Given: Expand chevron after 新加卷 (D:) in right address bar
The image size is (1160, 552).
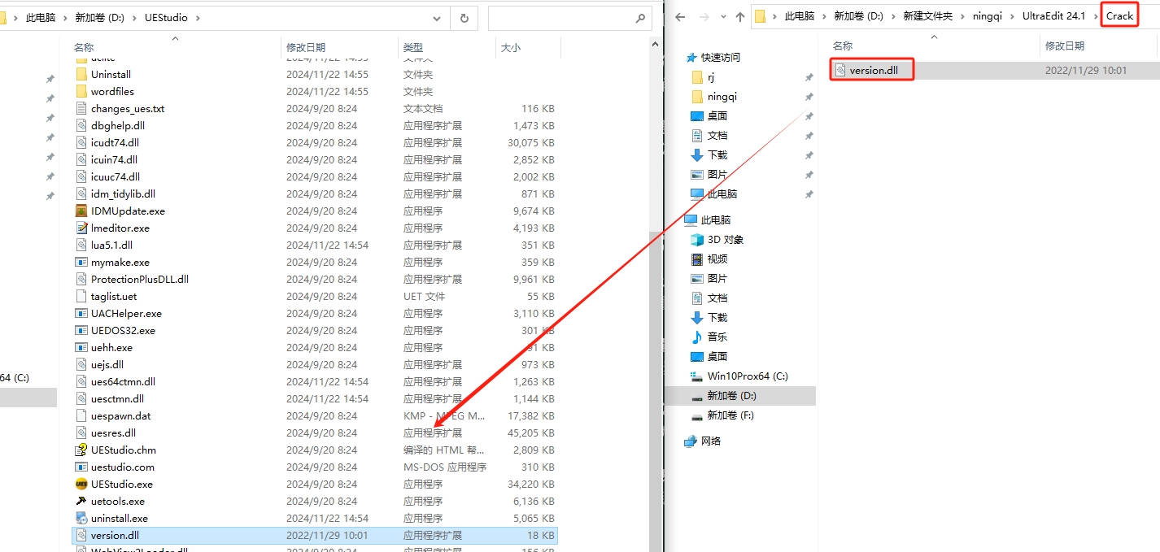Looking at the screenshot, I should 892,16.
